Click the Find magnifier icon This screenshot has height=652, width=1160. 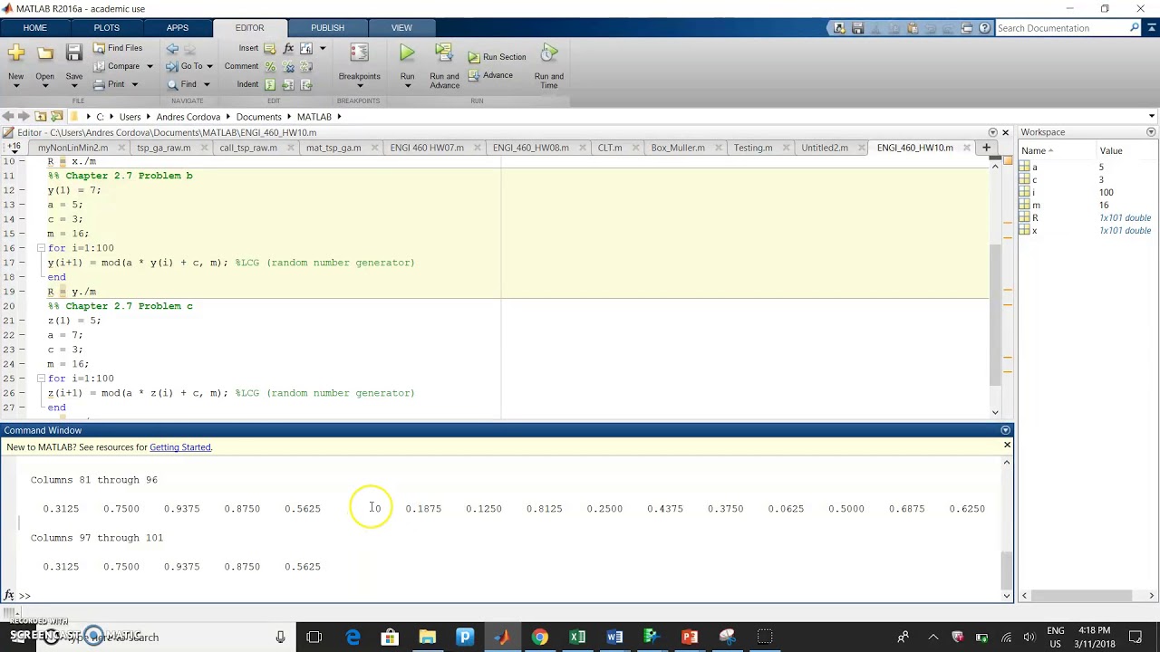click(172, 84)
